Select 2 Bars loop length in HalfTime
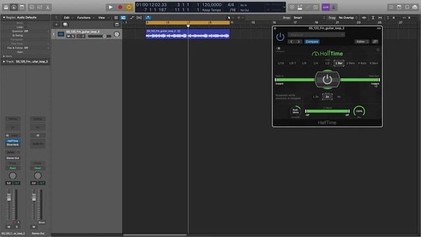This screenshot has width=421, height=237. pyautogui.click(x=351, y=63)
